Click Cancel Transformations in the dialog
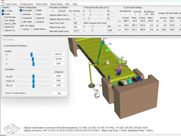The width and height of the screenshot is (181, 136). tap(15, 93)
